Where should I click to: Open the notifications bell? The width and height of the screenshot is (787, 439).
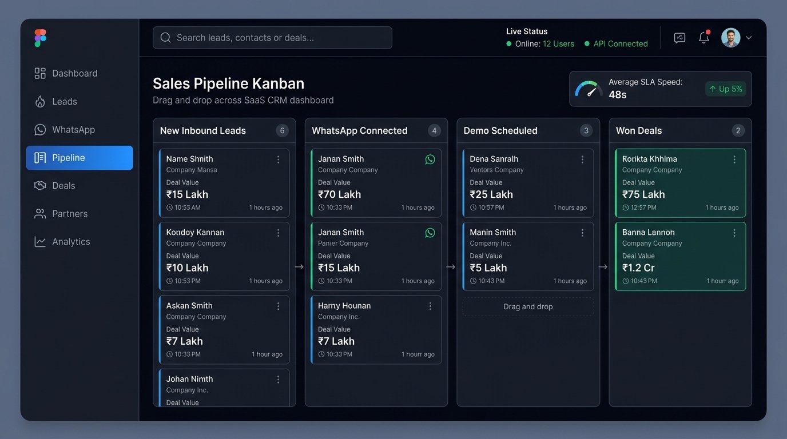click(x=704, y=38)
